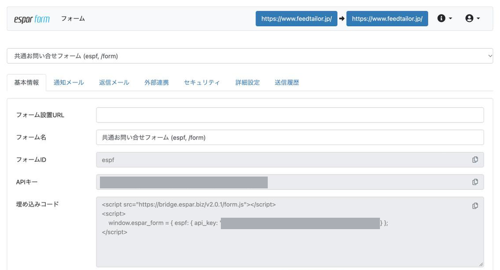Viewport: 500px width, 270px height.
Task: Expand the form selector dropdown
Action: point(250,56)
